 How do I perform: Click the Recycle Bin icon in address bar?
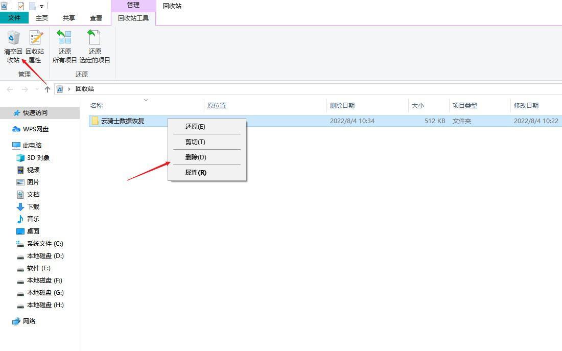click(60, 89)
